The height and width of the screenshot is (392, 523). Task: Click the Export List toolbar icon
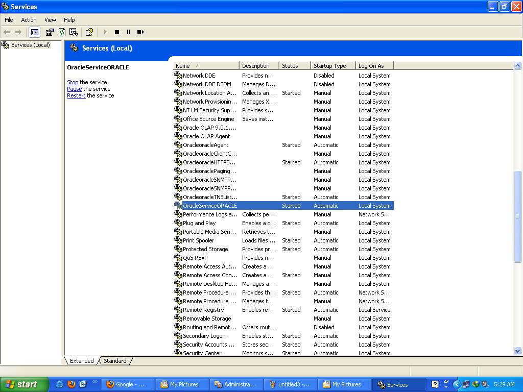pyautogui.click(x=74, y=32)
